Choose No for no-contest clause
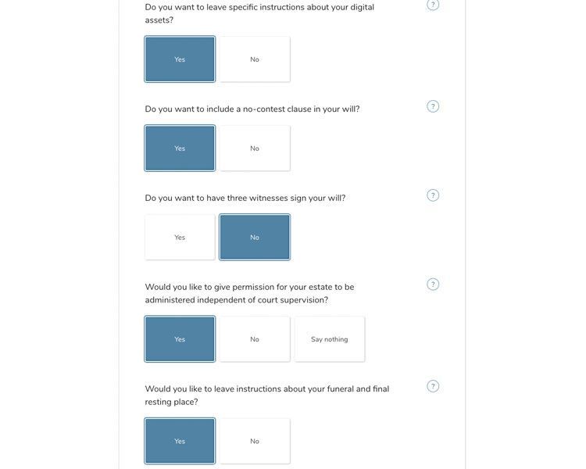The height and width of the screenshot is (469, 586). pyautogui.click(x=255, y=149)
